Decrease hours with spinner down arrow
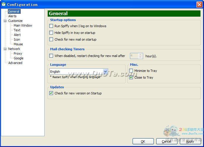This screenshot has width=204, height=147. pyautogui.click(x=140, y=57)
